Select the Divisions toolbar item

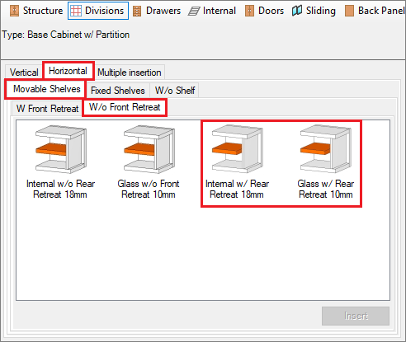coord(98,11)
